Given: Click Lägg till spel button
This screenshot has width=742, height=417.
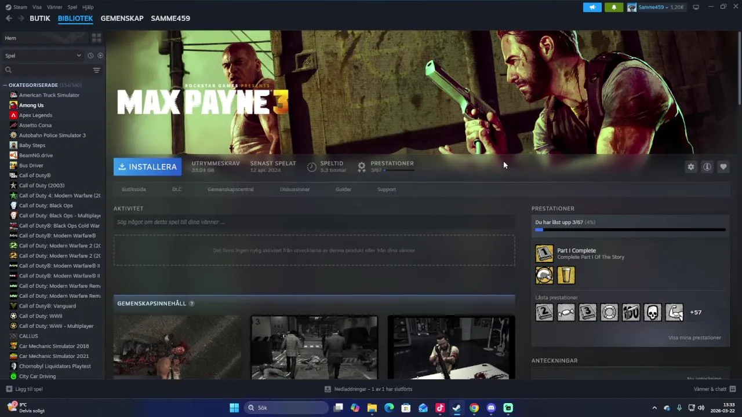Looking at the screenshot, I should [x=24, y=389].
